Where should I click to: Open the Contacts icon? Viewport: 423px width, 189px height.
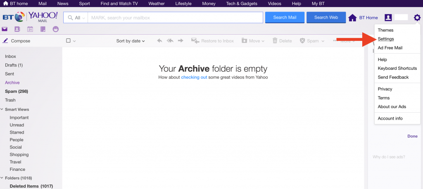click(17, 29)
